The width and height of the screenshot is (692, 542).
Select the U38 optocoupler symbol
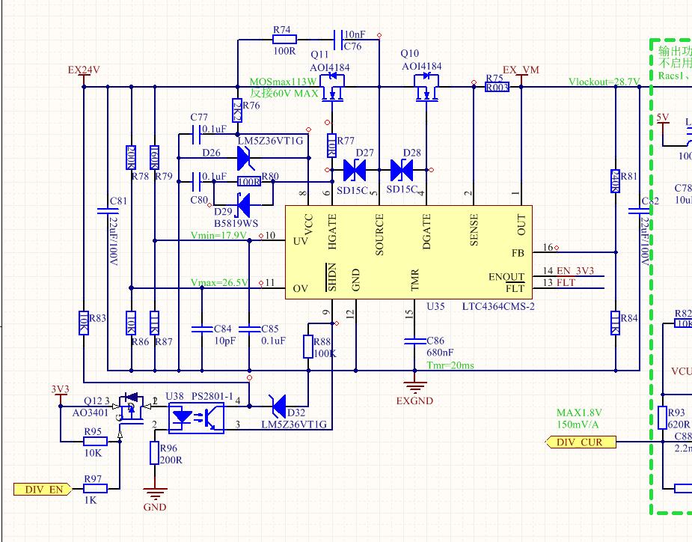[x=197, y=418]
